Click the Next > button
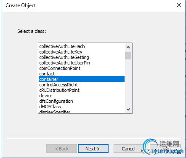Viewport: 186px width, 158px height. [93, 148]
